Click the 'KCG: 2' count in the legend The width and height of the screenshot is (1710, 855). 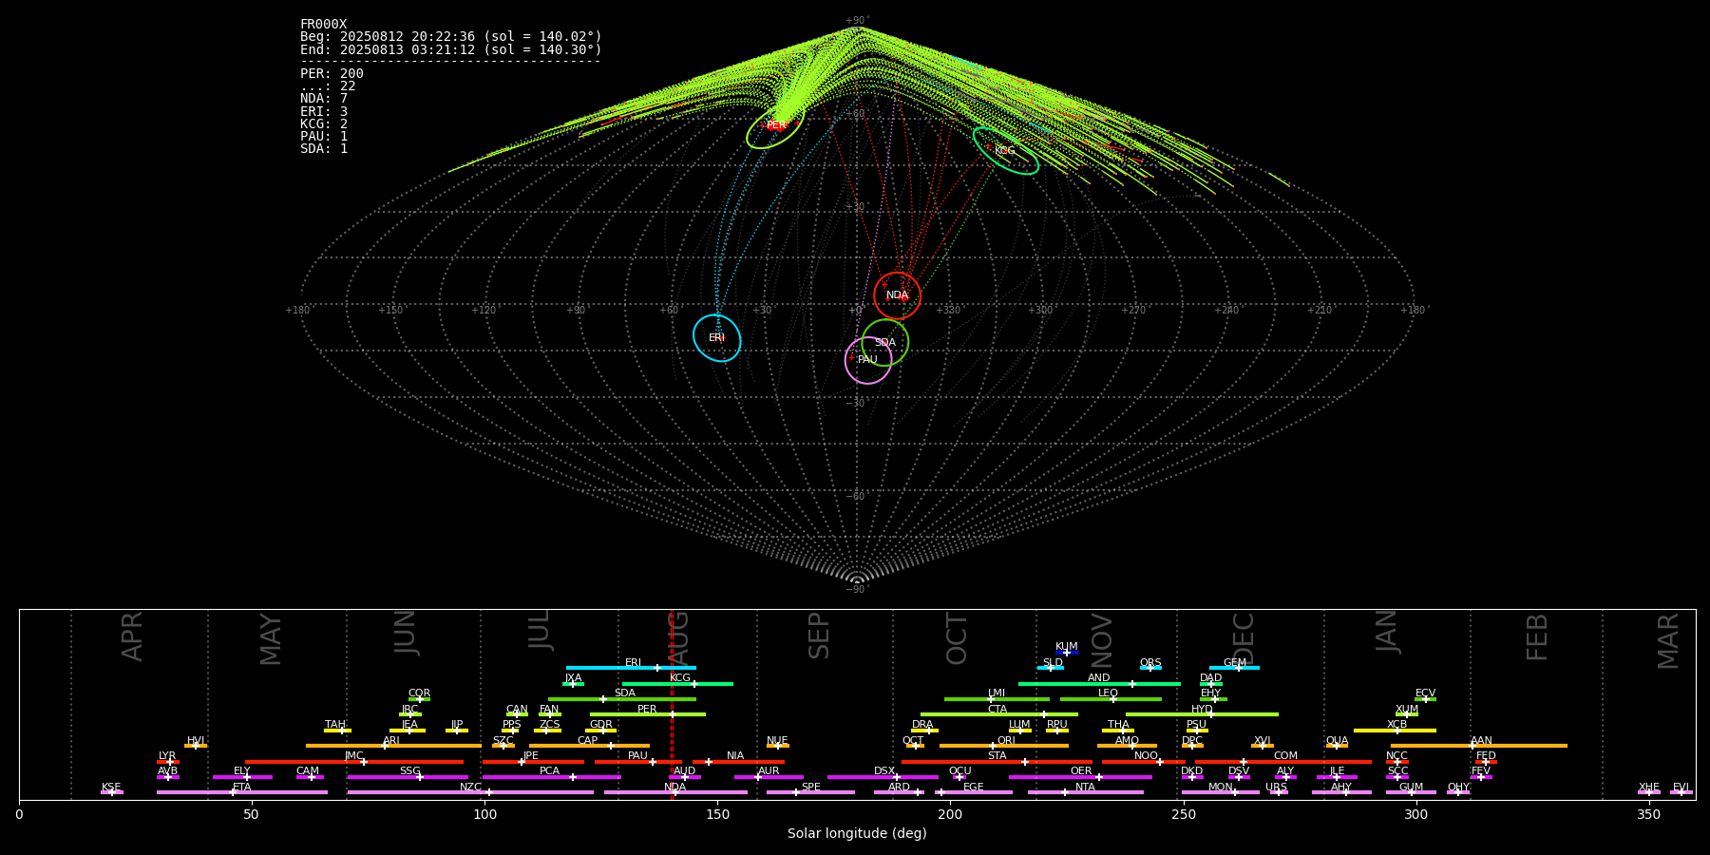[324, 123]
